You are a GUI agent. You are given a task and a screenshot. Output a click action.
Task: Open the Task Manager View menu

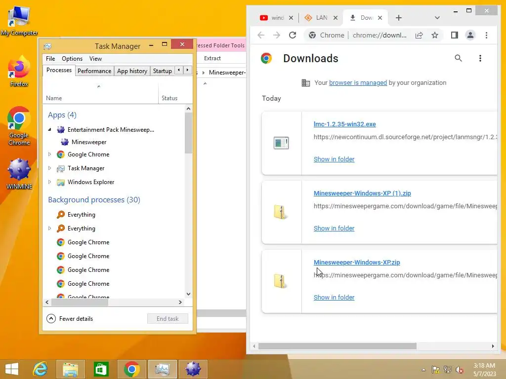point(95,59)
